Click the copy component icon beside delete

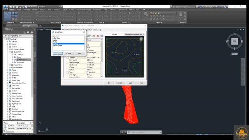94,36
